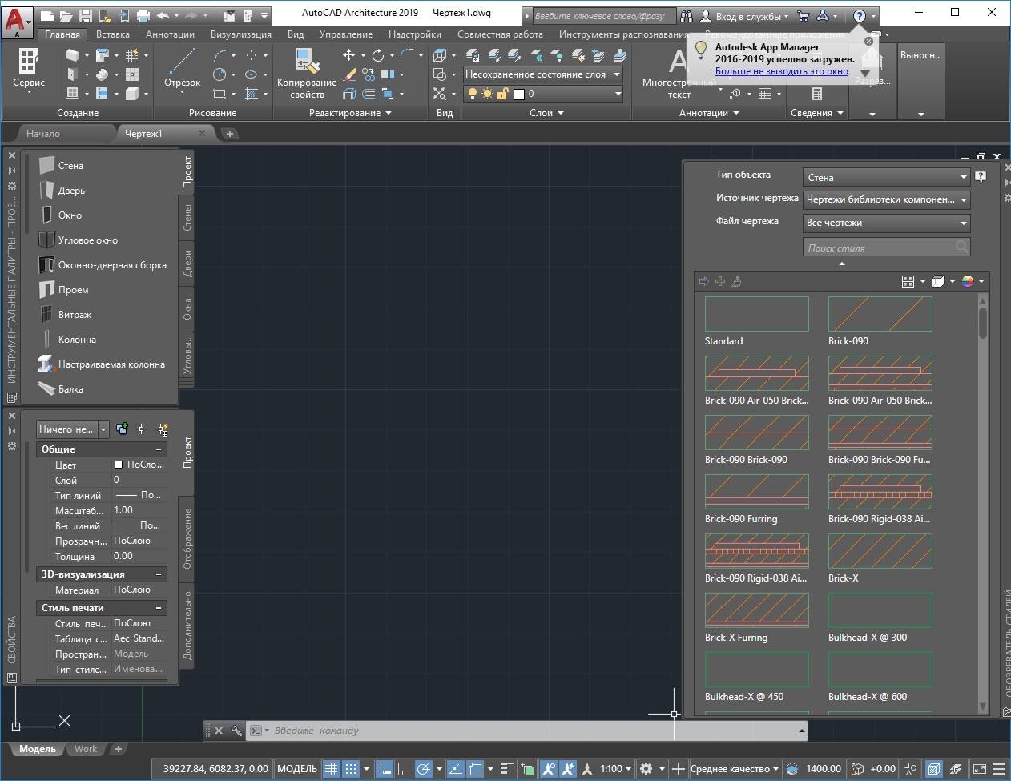Click the Многострочный текст tool
Screen dimensions: 1011x781
pyautogui.click(x=679, y=74)
